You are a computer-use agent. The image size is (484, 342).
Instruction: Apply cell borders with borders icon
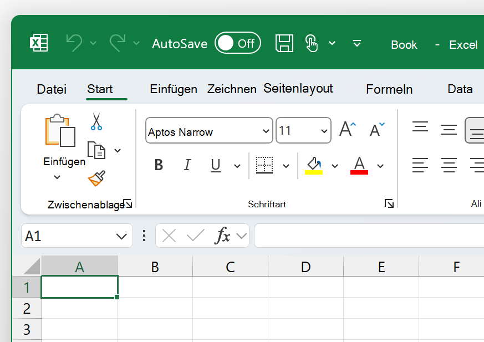click(x=264, y=165)
